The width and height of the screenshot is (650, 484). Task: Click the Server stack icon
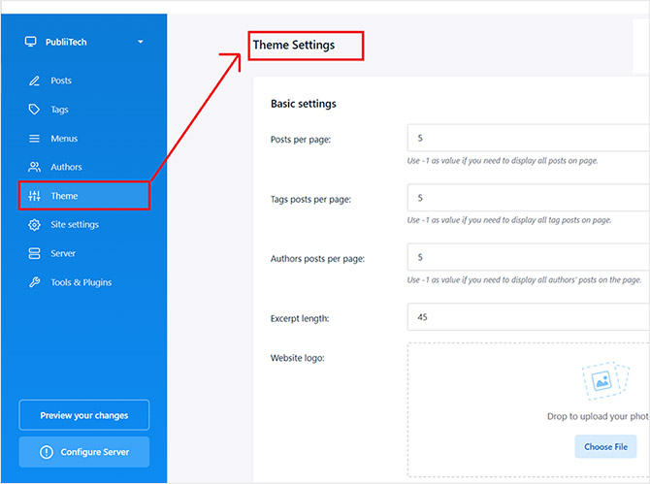click(35, 253)
